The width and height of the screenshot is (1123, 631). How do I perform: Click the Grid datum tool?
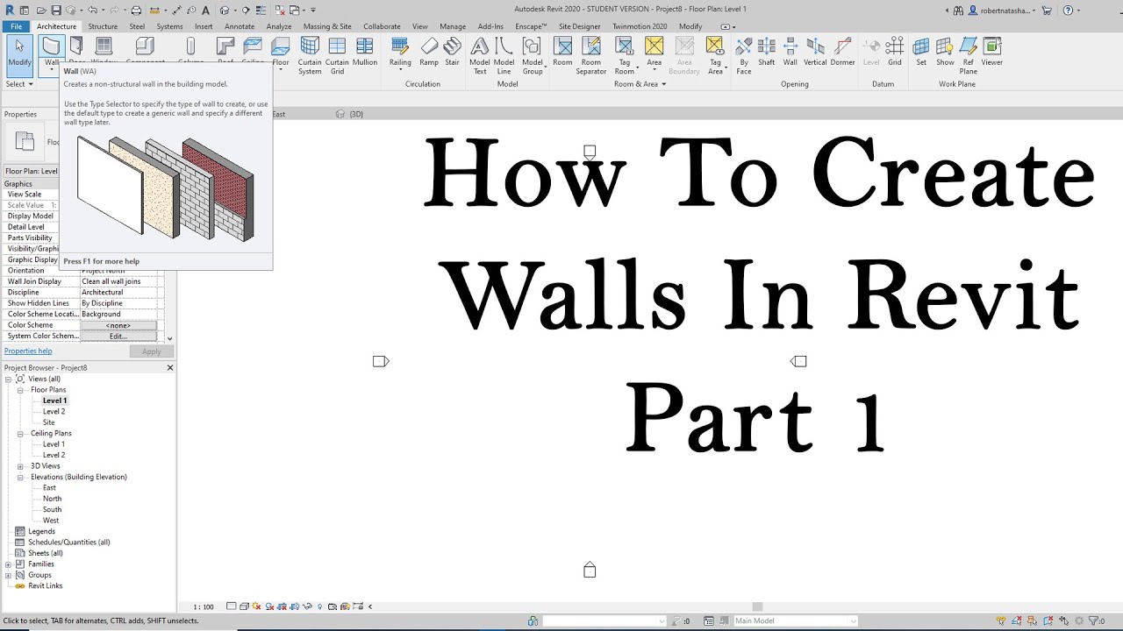tap(895, 53)
